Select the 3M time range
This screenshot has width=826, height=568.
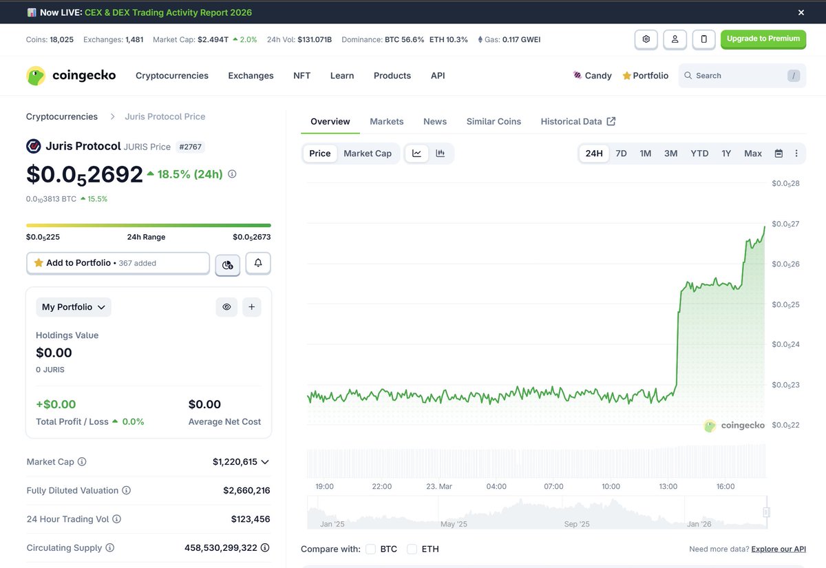click(671, 154)
